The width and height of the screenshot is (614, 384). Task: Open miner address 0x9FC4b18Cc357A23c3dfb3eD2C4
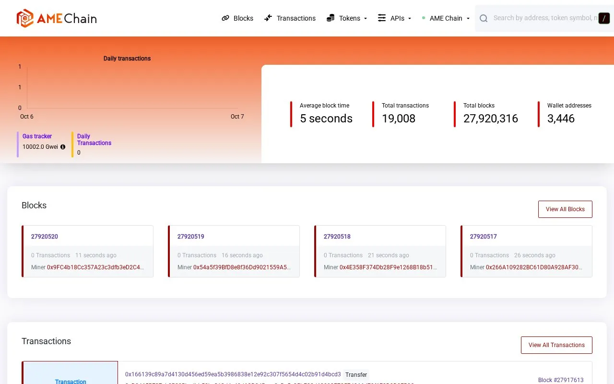pos(95,267)
